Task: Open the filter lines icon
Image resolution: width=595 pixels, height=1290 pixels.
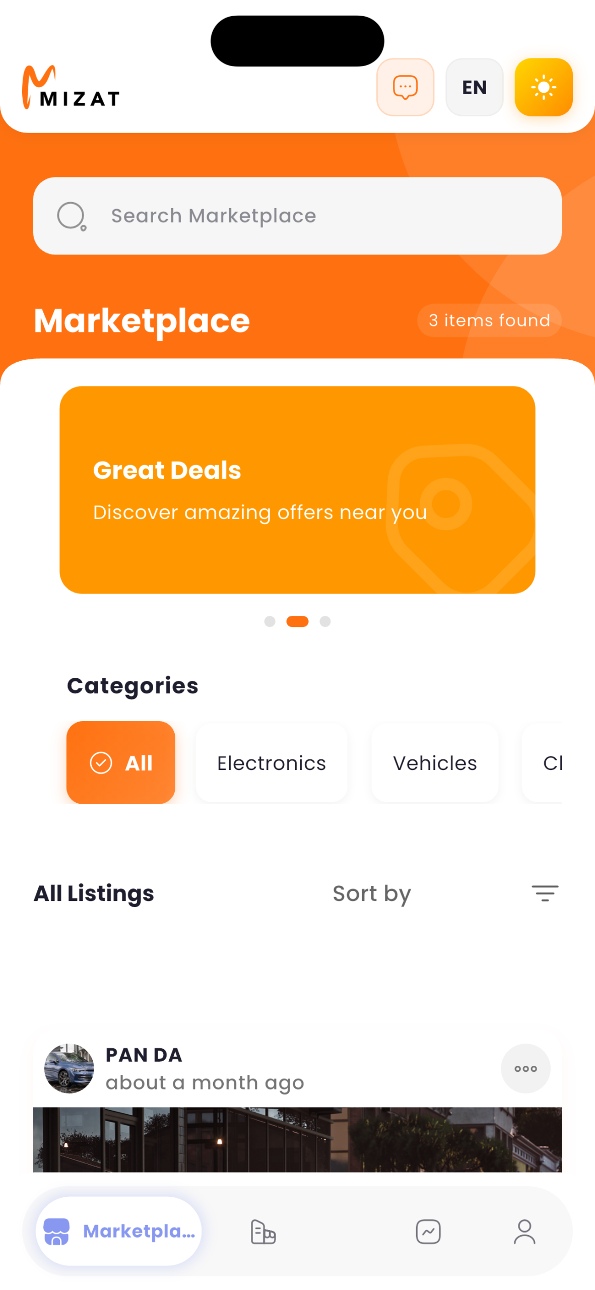Action: (545, 893)
